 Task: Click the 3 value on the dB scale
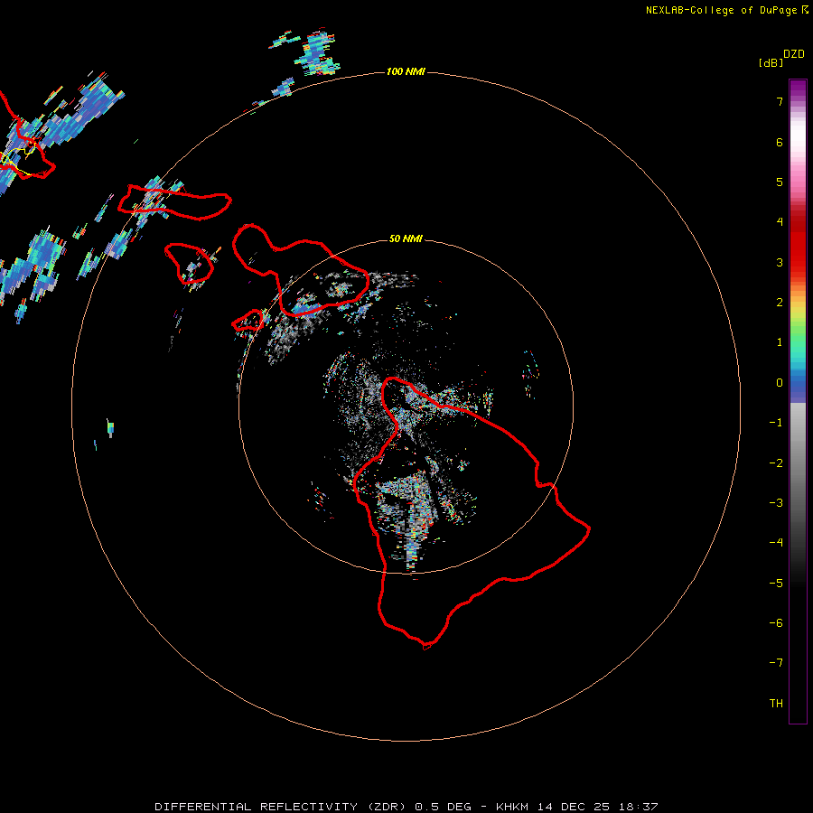[x=780, y=262]
